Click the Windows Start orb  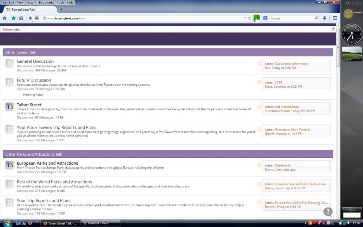(x=7, y=223)
